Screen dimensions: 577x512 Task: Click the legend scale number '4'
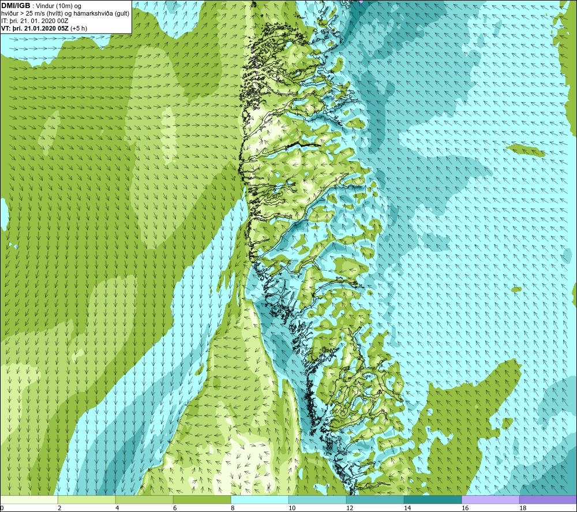(117, 508)
